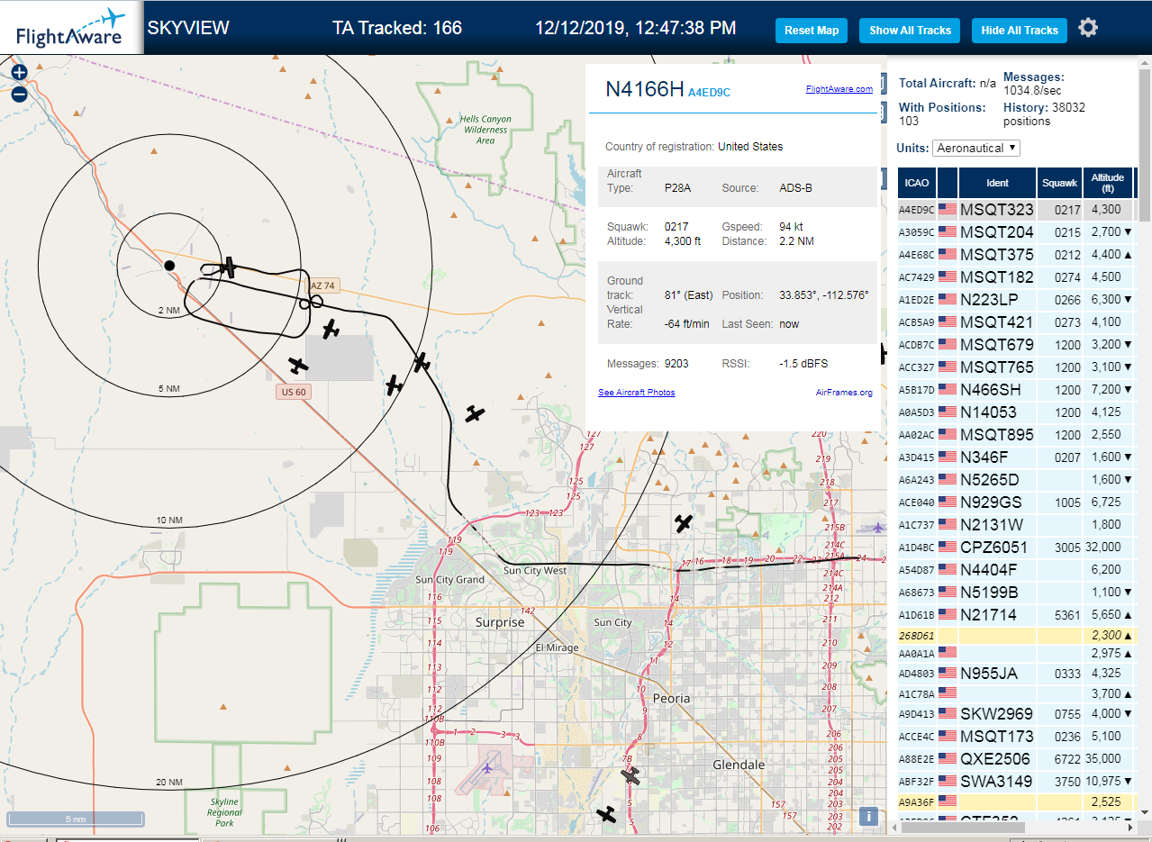This screenshot has width=1152, height=842.
Task: Open the FlightAware.com link in the aircraft panel
Action: point(839,89)
